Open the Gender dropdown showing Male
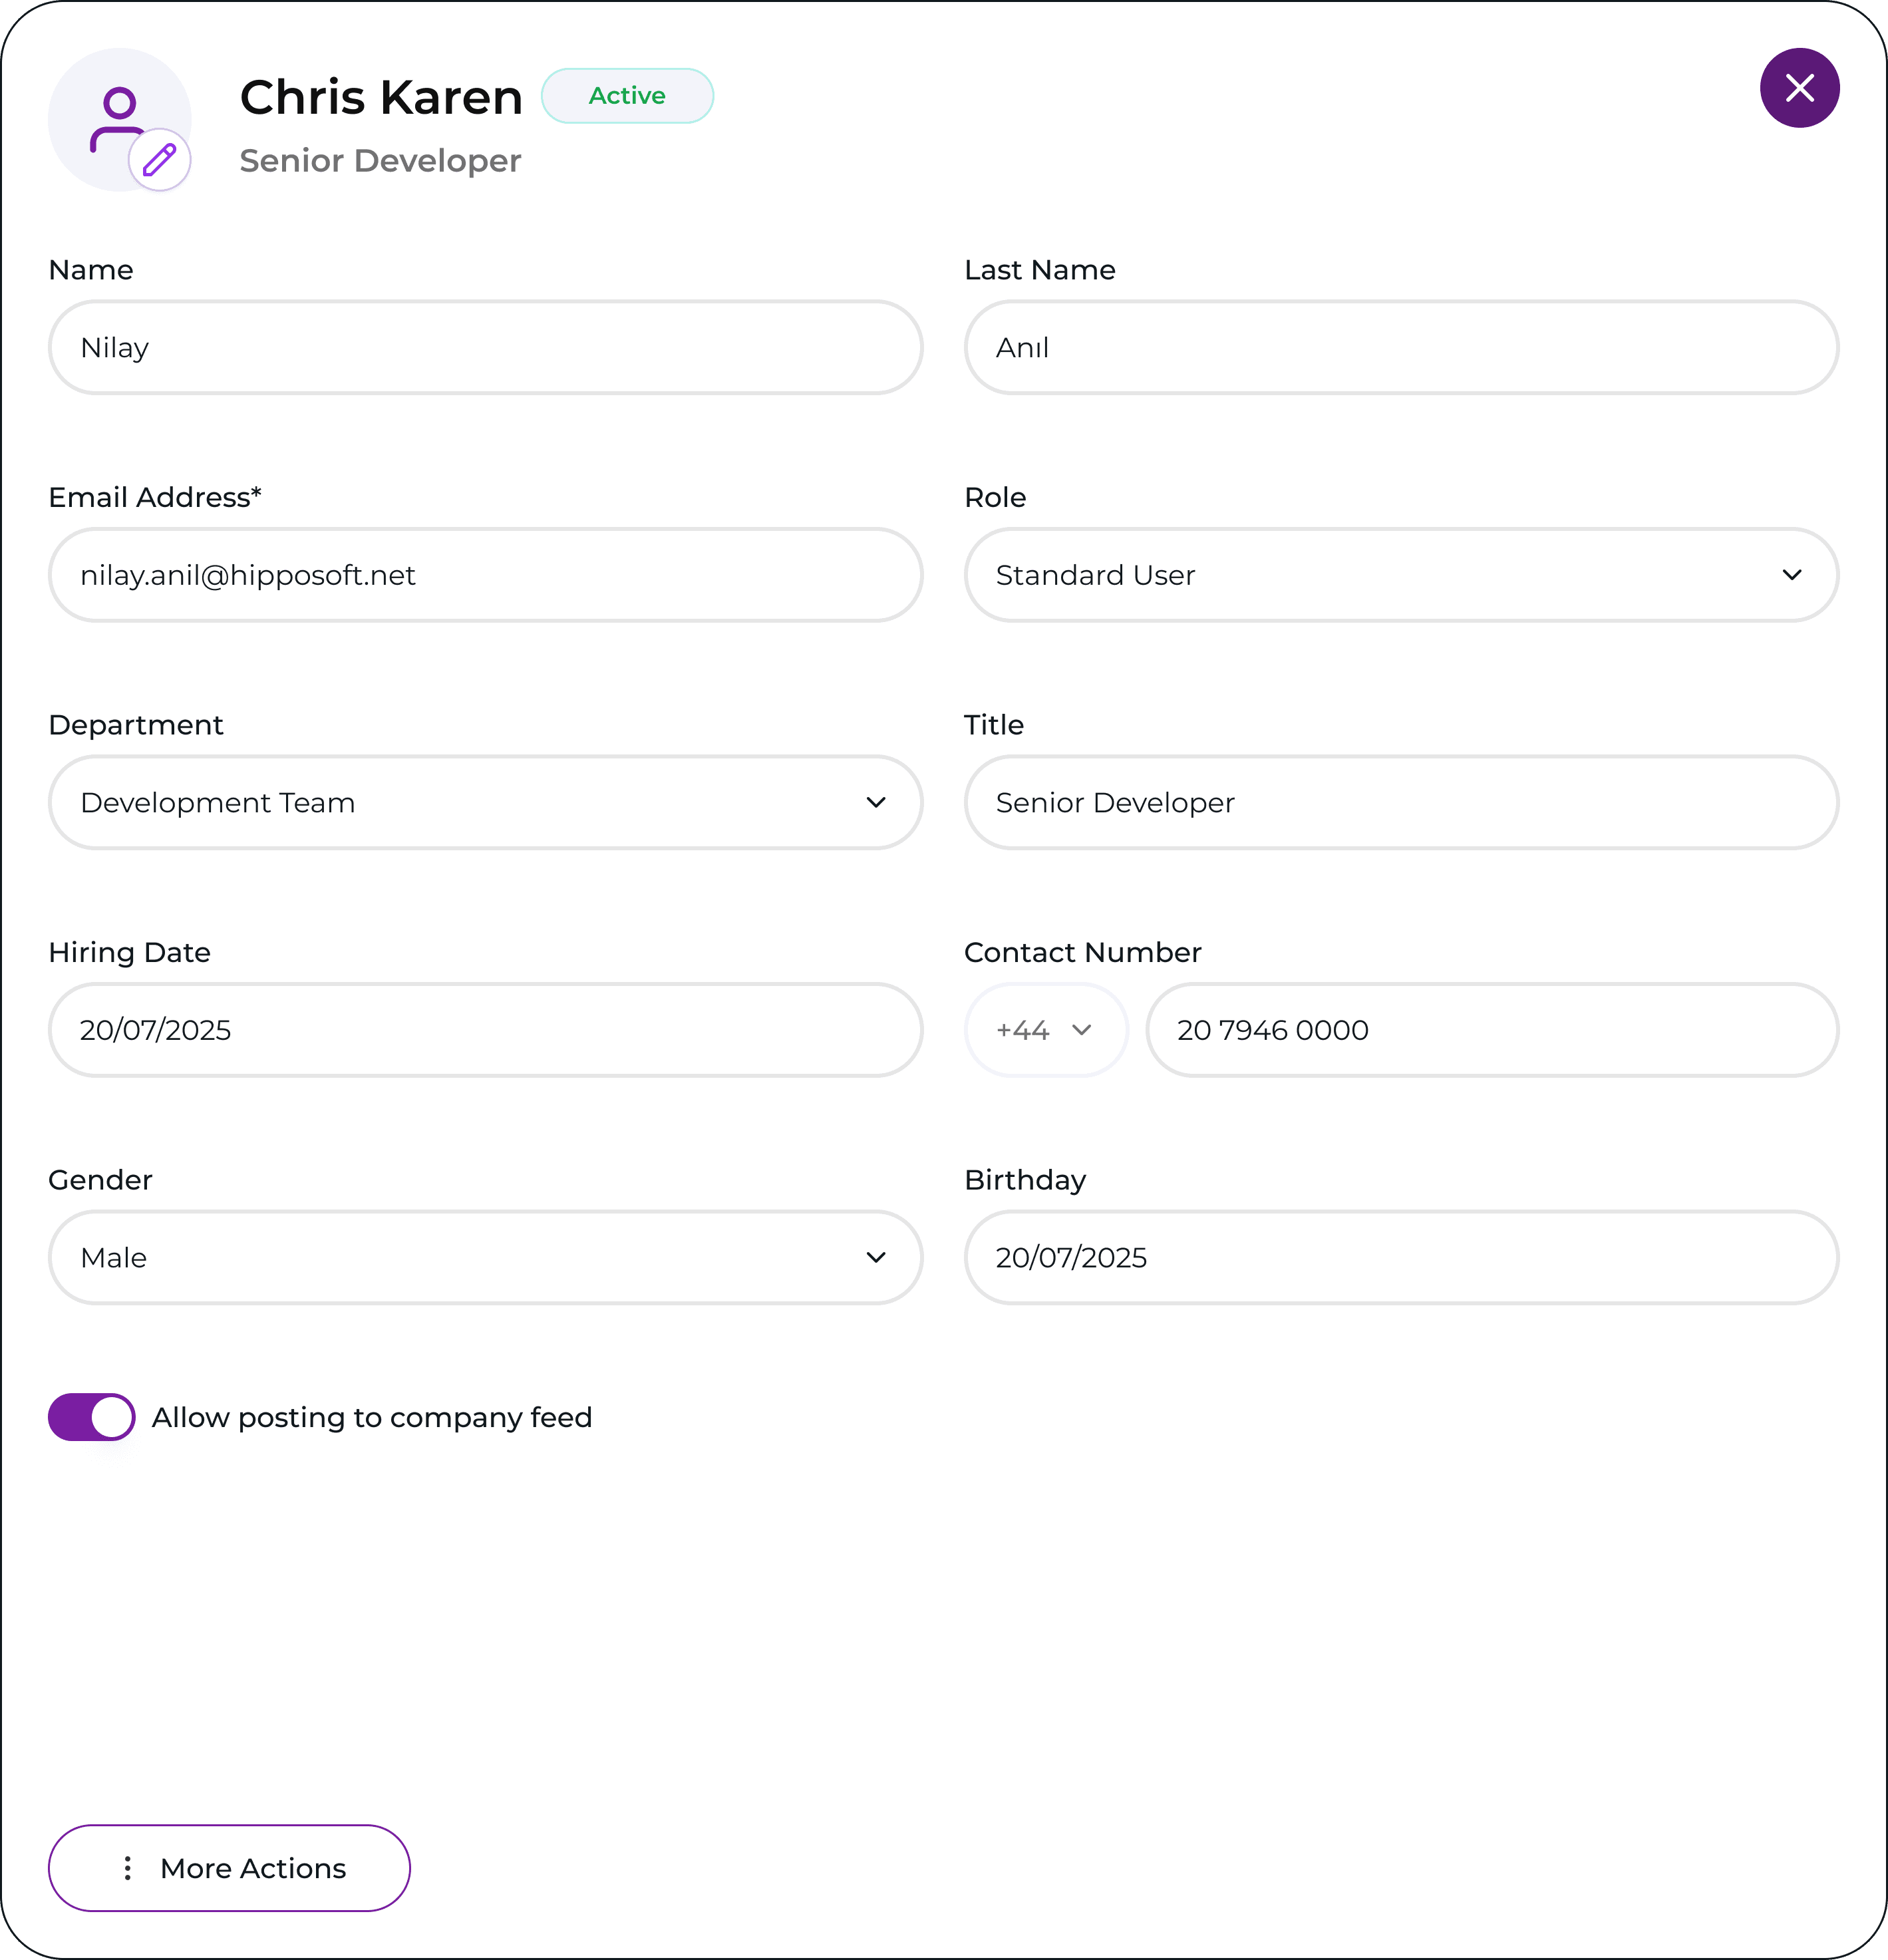 (x=485, y=1258)
